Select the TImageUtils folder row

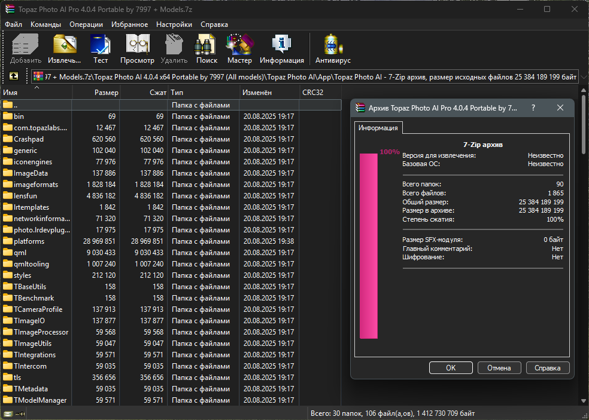coord(171,343)
